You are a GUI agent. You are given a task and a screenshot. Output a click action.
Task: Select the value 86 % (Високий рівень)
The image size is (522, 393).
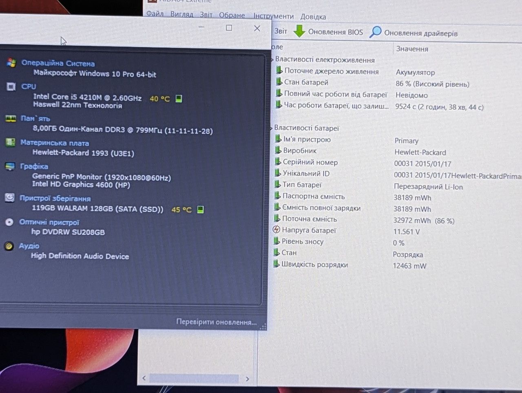432,84
